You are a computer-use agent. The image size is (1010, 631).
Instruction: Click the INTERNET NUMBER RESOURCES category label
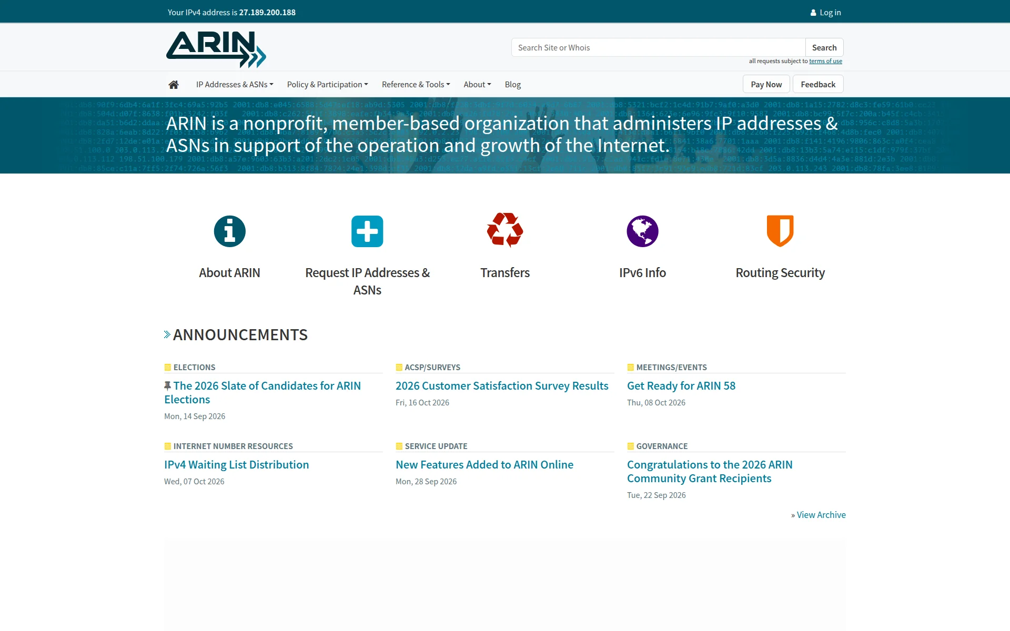tap(233, 446)
